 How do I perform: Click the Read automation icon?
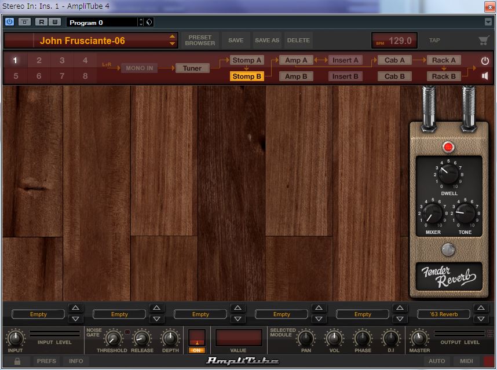coord(41,21)
